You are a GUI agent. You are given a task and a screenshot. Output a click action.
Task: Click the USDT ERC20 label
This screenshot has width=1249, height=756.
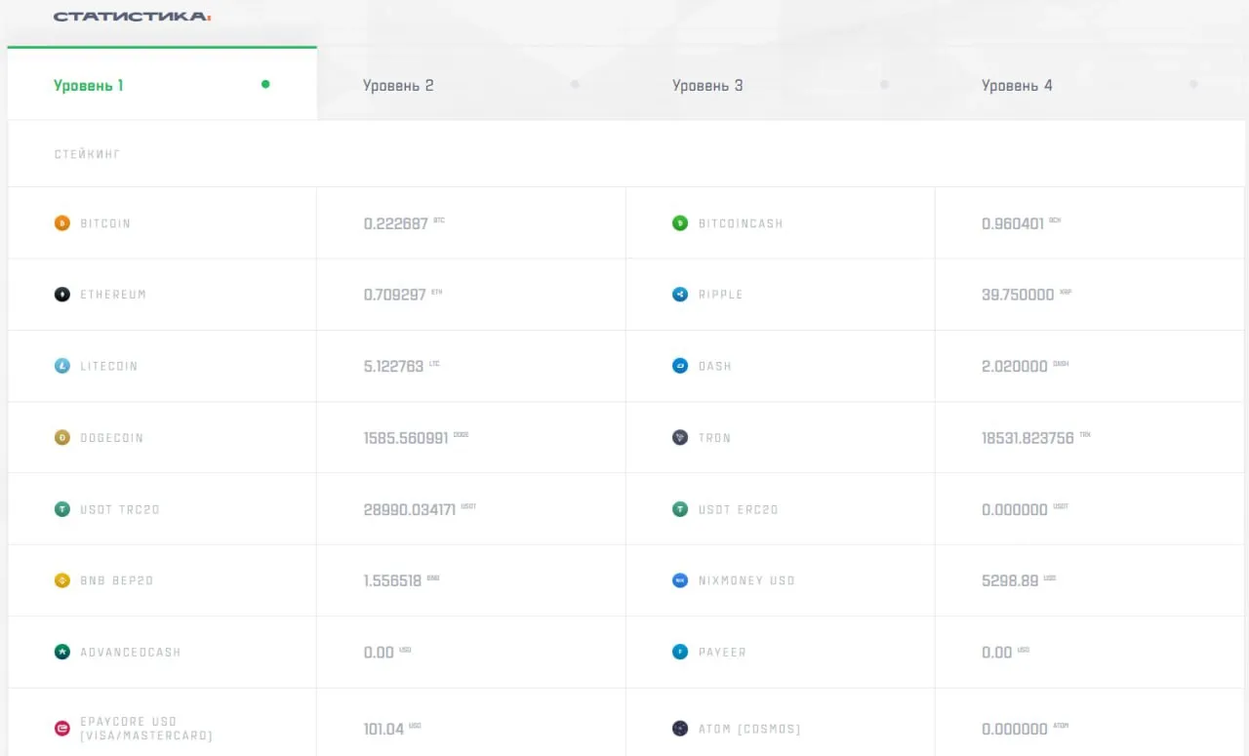coord(739,509)
